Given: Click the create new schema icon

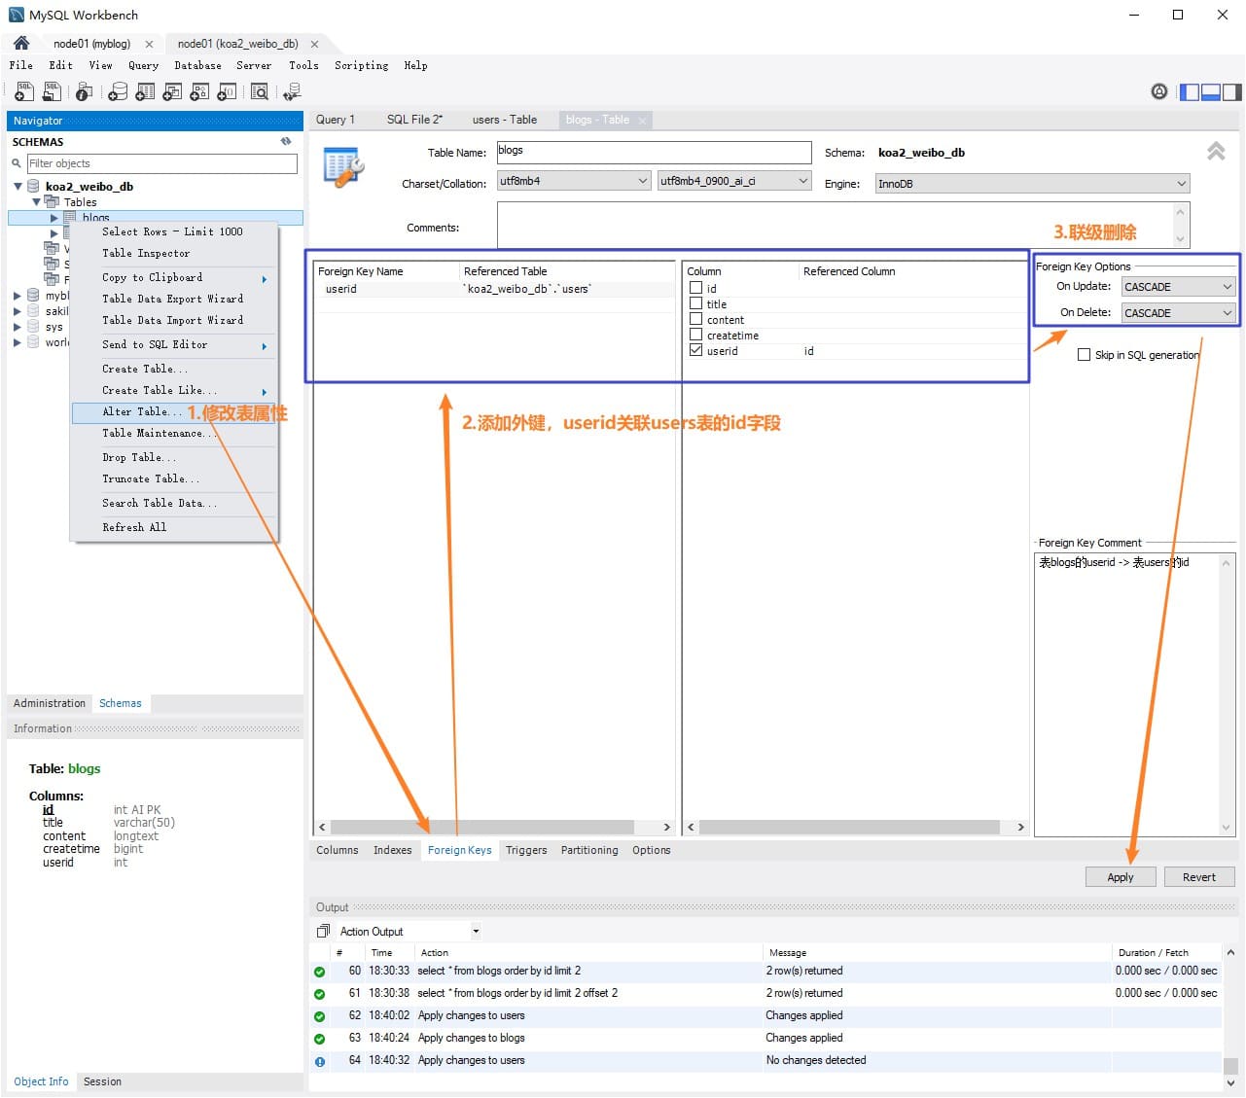Looking at the screenshot, I should click(x=118, y=91).
